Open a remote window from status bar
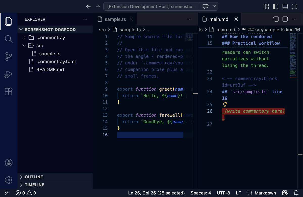This screenshot has height=197, width=303. tap(7, 193)
